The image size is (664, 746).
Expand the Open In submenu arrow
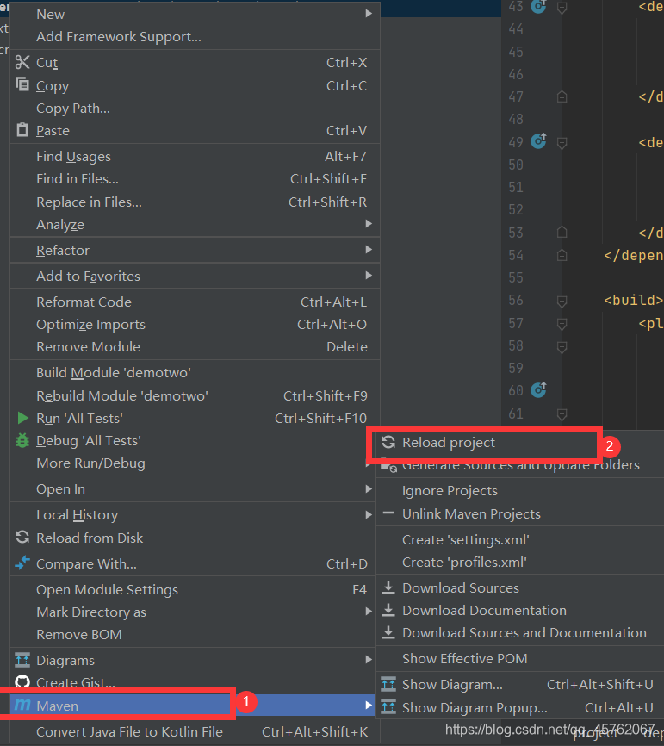click(369, 488)
